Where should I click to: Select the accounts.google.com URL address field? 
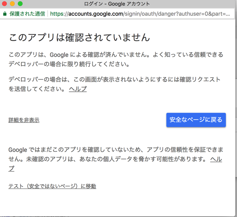(140, 14)
